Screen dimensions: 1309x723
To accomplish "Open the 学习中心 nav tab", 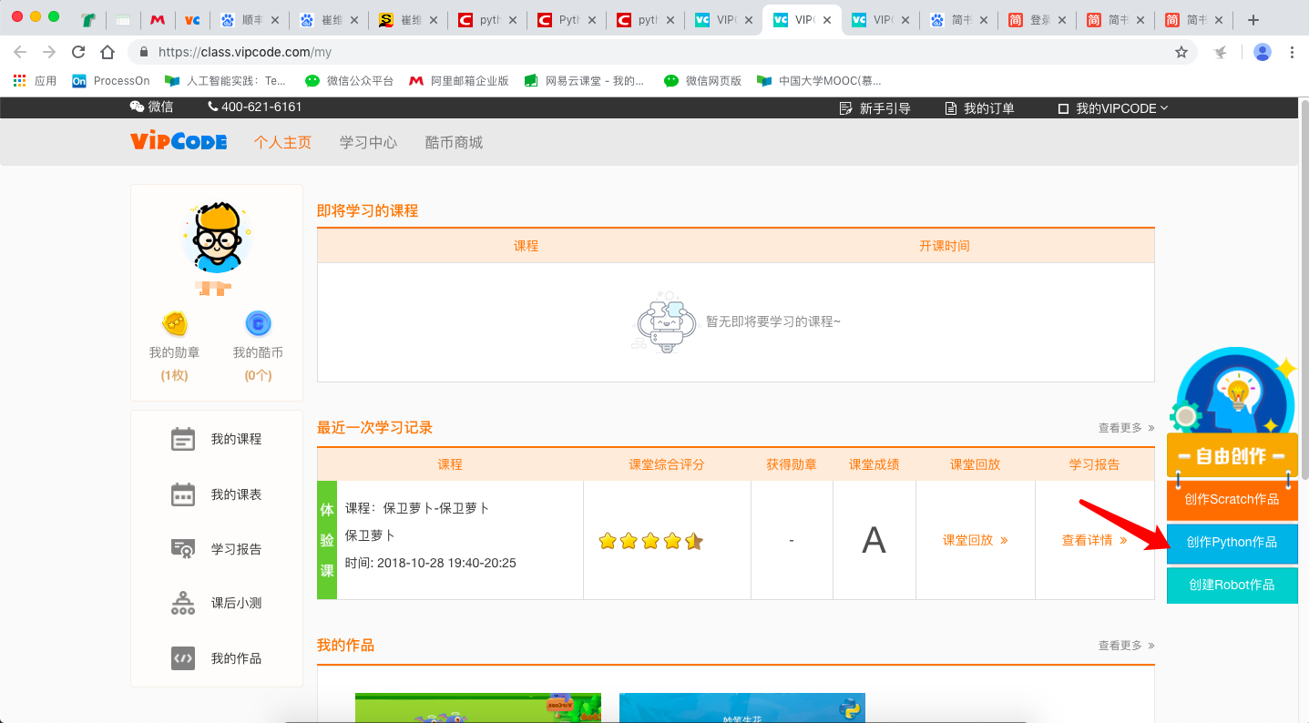I will click(368, 142).
